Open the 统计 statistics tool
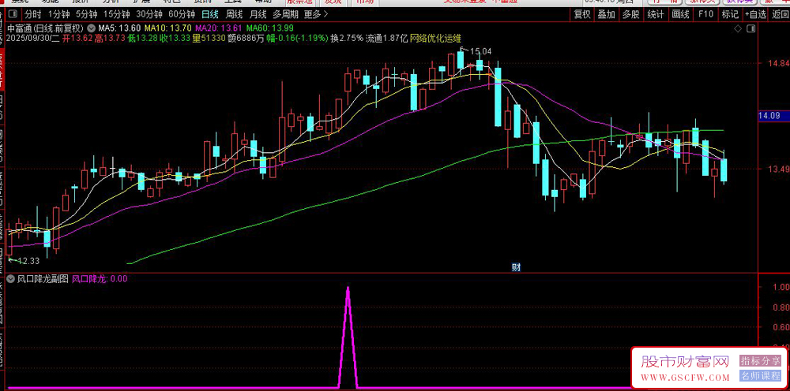The height and width of the screenshot is (391, 790). [656, 14]
